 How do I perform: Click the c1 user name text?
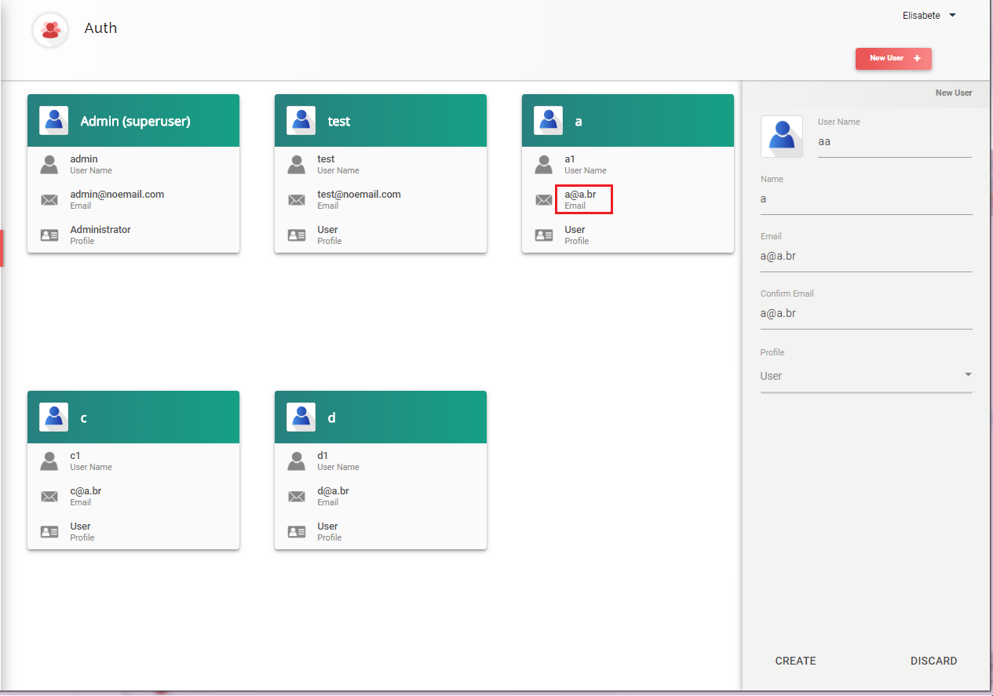pyautogui.click(x=75, y=455)
